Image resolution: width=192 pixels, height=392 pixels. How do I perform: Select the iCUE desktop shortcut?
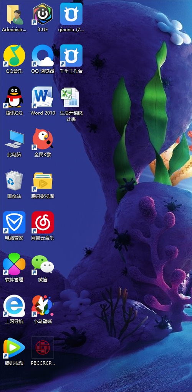pyautogui.click(x=43, y=14)
